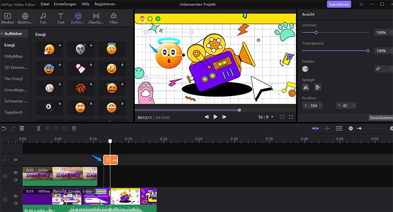The image size is (393, 212).
Task: Open the shopping cart icon
Action: 361,4
